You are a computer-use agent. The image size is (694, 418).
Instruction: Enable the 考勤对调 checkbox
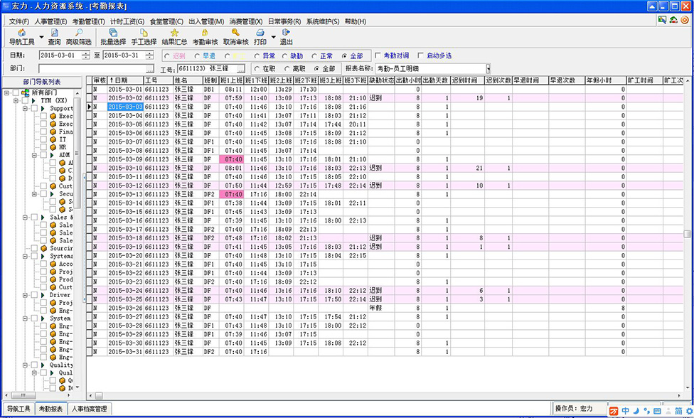pyautogui.click(x=378, y=55)
